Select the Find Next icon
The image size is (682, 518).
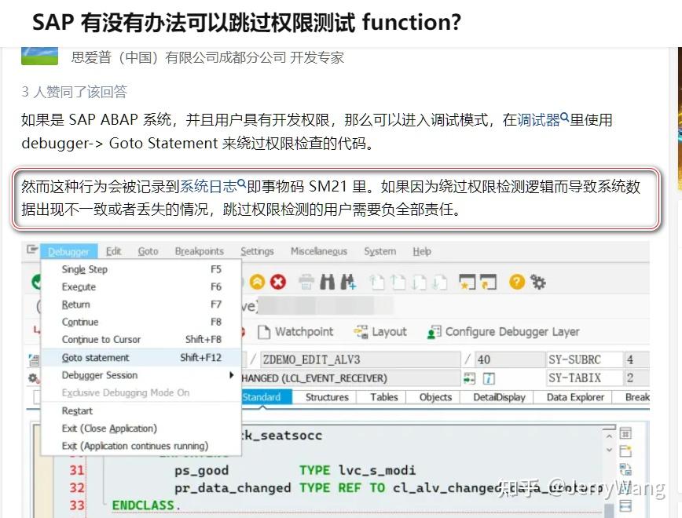click(347, 282)
